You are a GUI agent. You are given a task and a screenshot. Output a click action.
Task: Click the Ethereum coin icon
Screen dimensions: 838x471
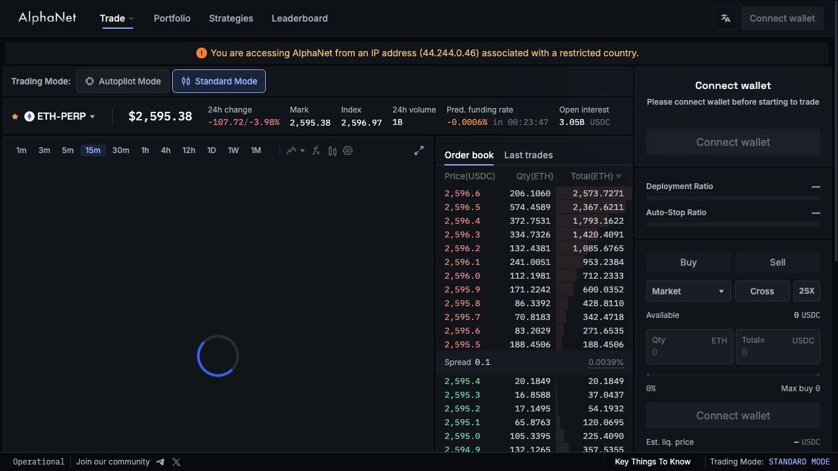click(29, 116)
